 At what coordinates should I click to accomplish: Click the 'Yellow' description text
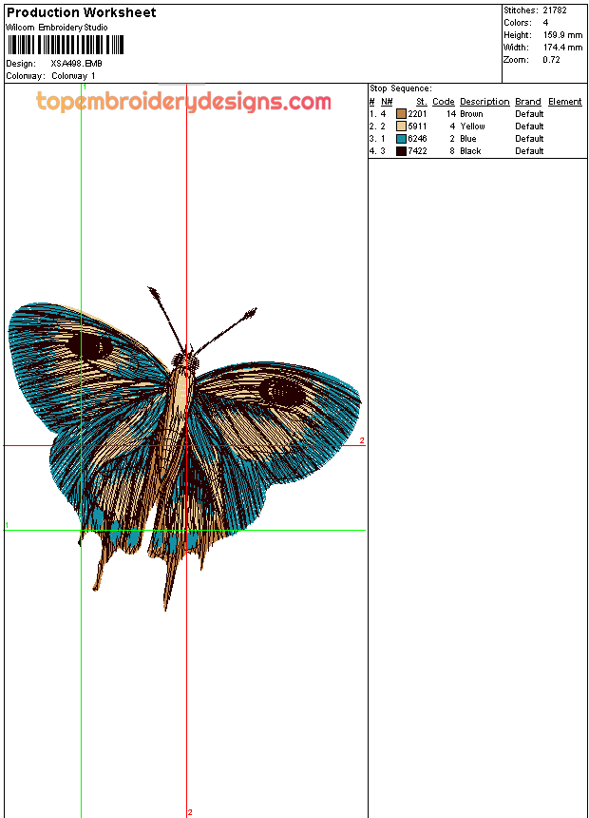pos(473,127)
